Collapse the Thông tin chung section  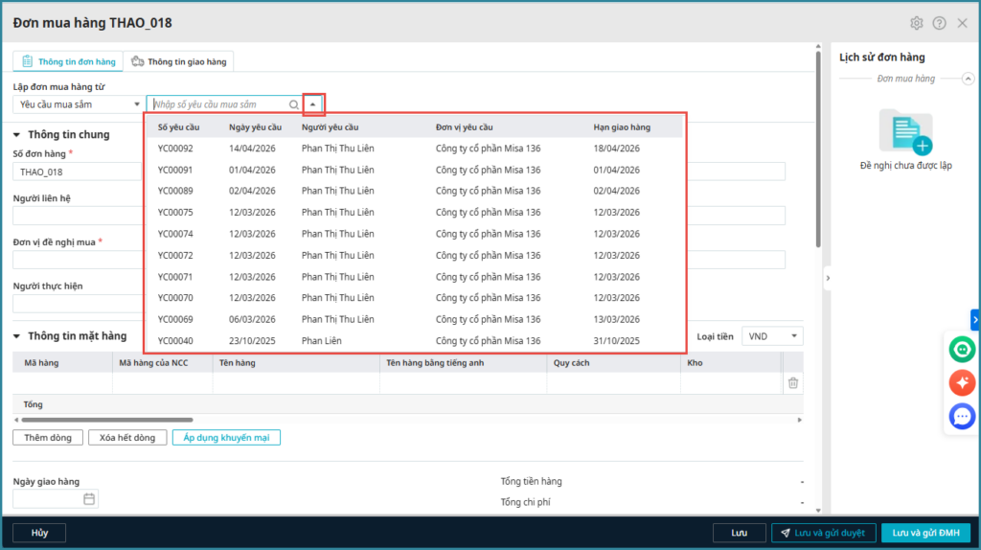(17, 134)
